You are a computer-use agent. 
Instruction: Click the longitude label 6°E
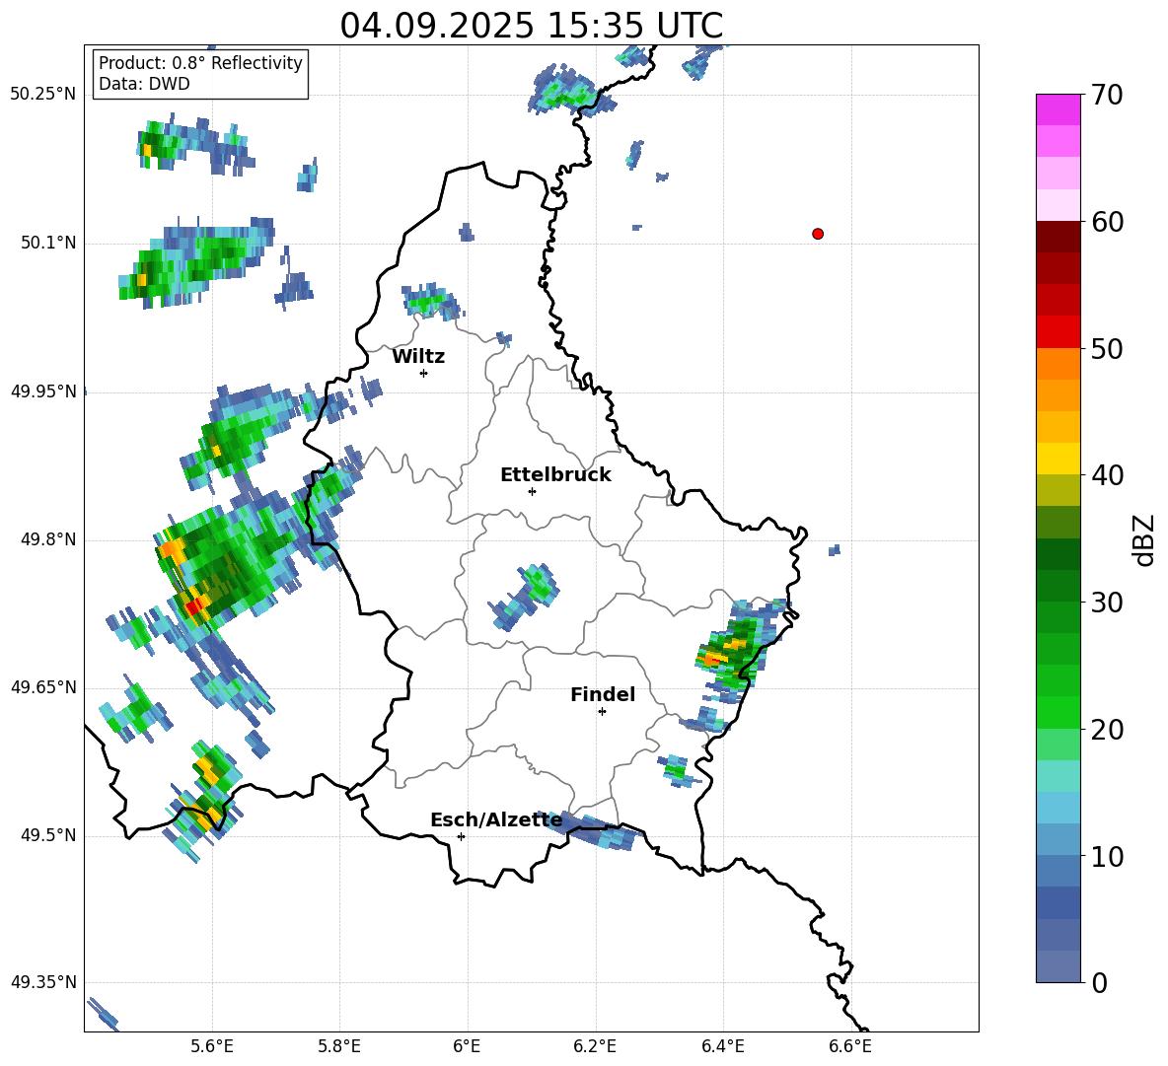pyautogui.click(x=467, y=1047)
